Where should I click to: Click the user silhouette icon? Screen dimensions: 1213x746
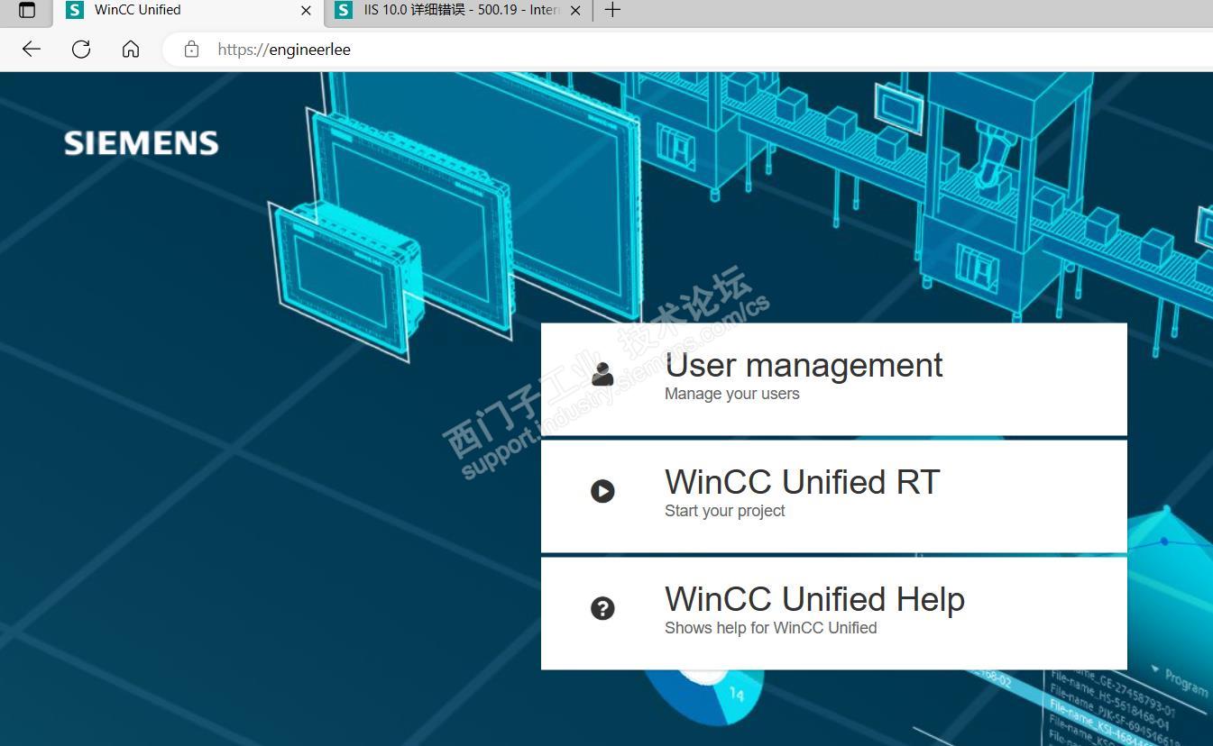(x=602, y=373)
